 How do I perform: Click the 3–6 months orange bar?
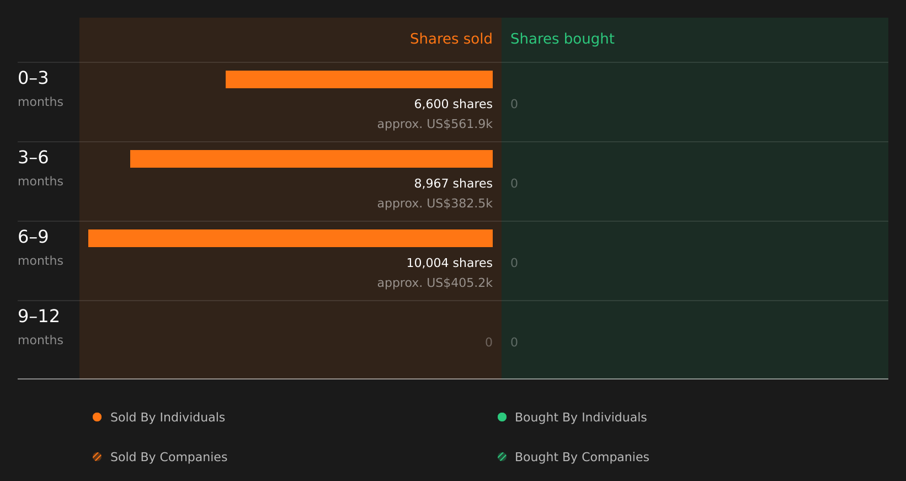[311, 159]
